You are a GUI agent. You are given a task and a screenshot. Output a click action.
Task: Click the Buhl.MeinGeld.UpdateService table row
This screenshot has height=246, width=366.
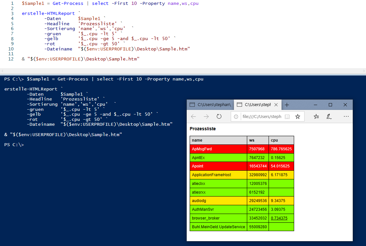(x=217, y=227)
